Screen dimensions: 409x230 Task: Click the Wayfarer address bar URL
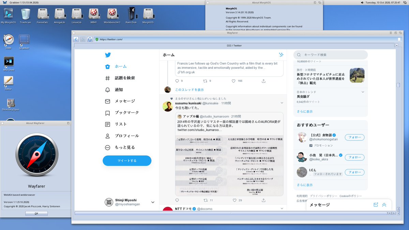click(111, 40)
